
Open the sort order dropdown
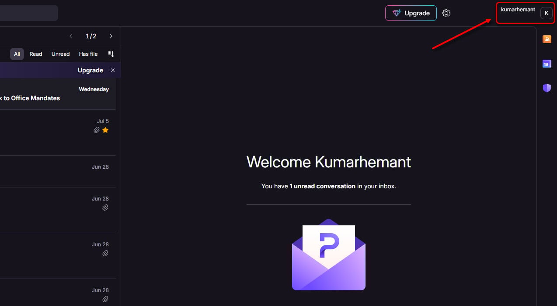111,54
